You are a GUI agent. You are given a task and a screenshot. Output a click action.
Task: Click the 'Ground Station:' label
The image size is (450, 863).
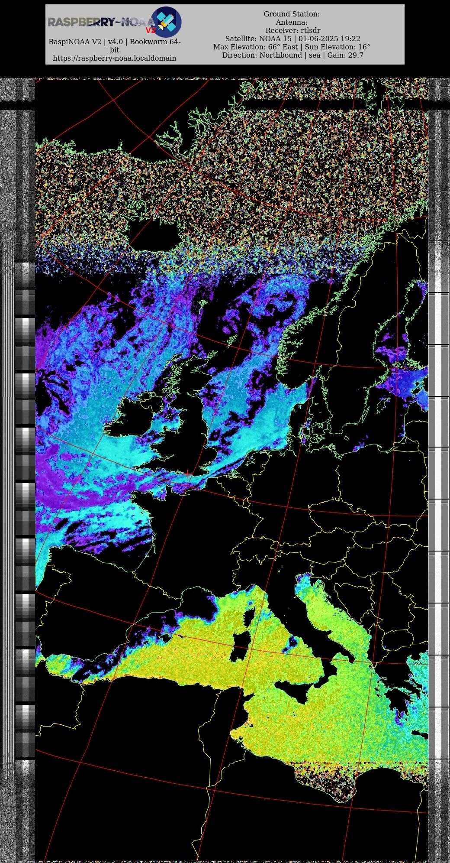[x=292, y=14]
